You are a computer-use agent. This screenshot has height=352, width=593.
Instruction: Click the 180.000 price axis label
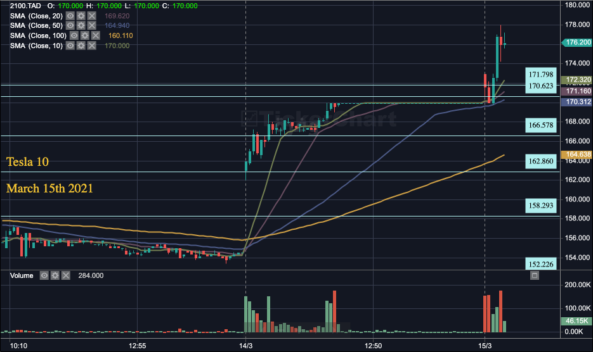click(x=577, y=5)
